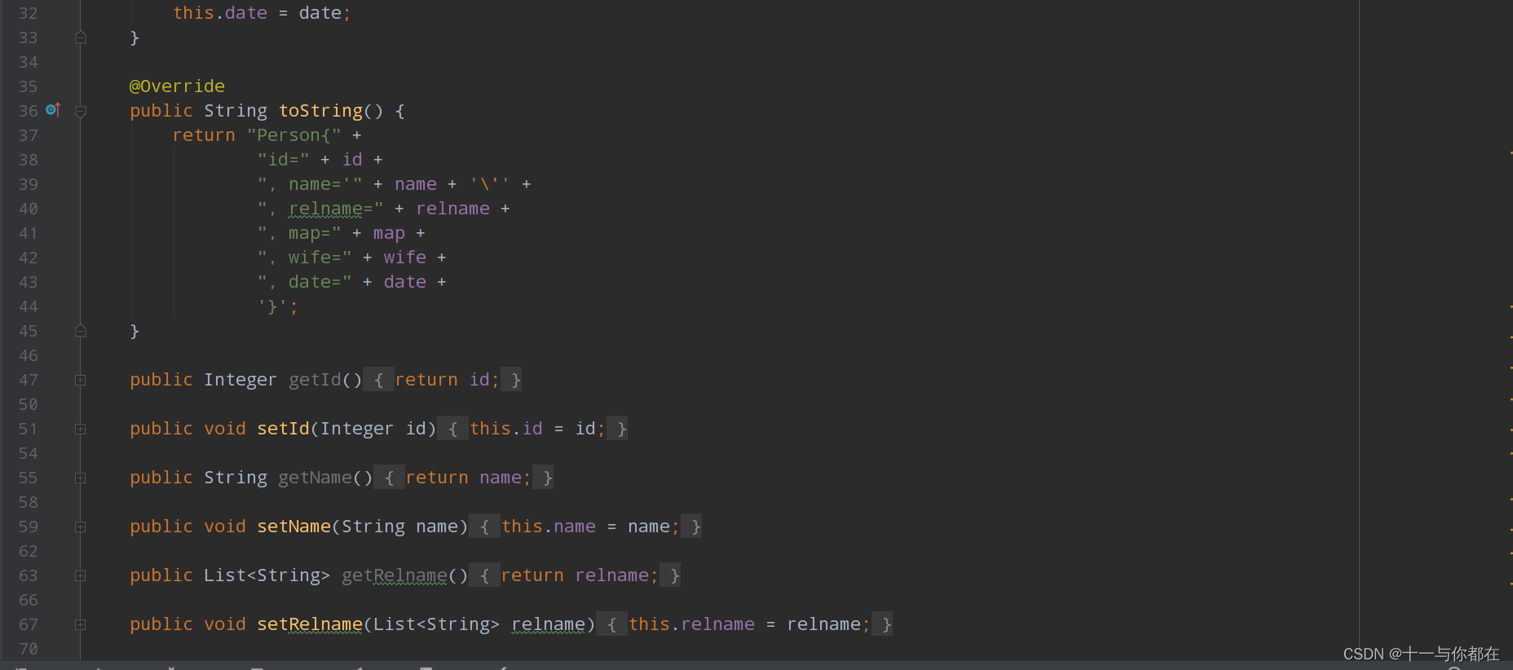This screenshot has height=670, width=1513.
Task: Expand the folded getRelname method on line 63
Action: (x=81, y=575)
